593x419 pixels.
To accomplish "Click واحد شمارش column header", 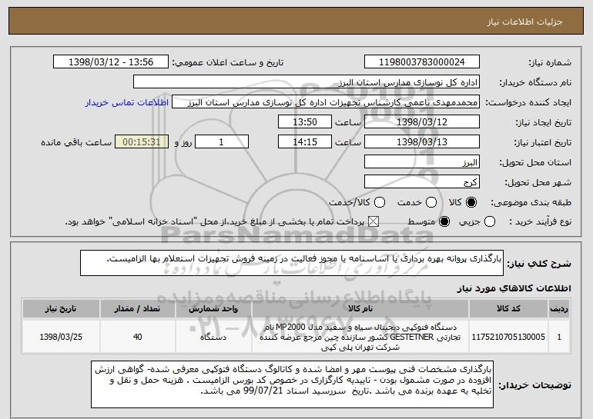I will coord(213,309).
